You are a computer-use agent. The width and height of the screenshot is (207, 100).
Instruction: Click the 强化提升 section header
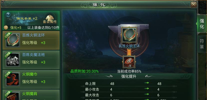point(129,76)
